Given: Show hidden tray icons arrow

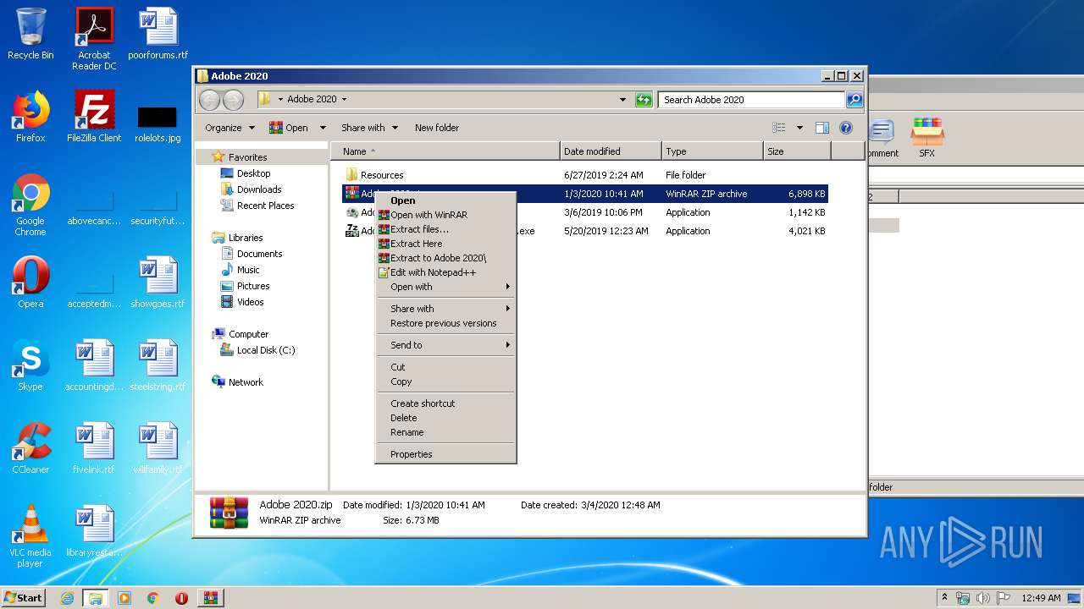Looking at the screenshot, I should point(945,598).
